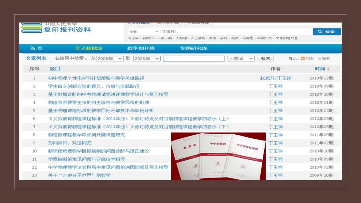Image resolution: width=361 pixels, height=203 pixels.
Task: Click the journal covers photo thumbnail
Action: pos(218,156)
